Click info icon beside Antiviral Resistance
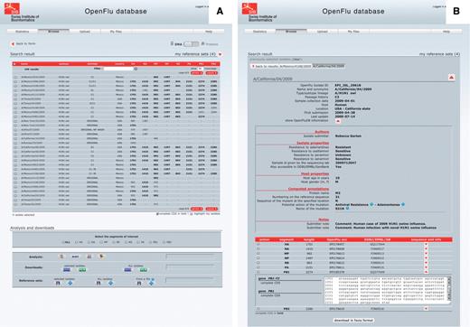Viewport: 470px width, 327px height. 371,204
